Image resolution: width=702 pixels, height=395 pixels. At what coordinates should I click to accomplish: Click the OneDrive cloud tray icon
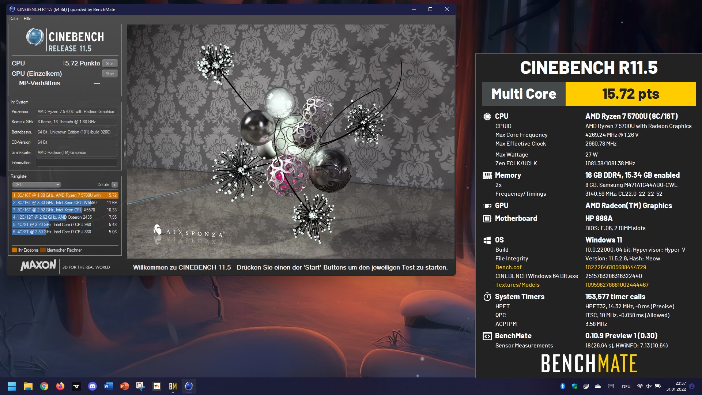pos(598,386)
